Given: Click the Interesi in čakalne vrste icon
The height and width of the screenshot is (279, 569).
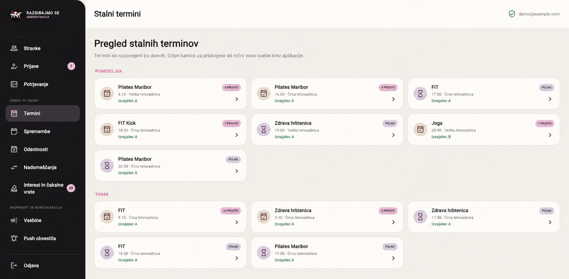Looking at the screenshot, I should click(14, 188).
